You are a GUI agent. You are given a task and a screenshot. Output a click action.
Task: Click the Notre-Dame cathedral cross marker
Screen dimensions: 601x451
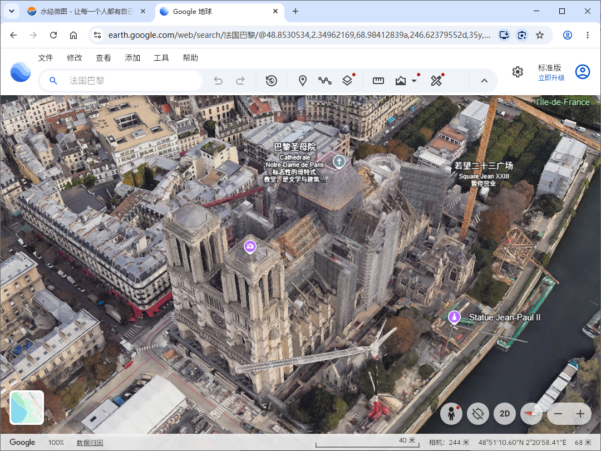pyautogui.click(x=339, y=161)
